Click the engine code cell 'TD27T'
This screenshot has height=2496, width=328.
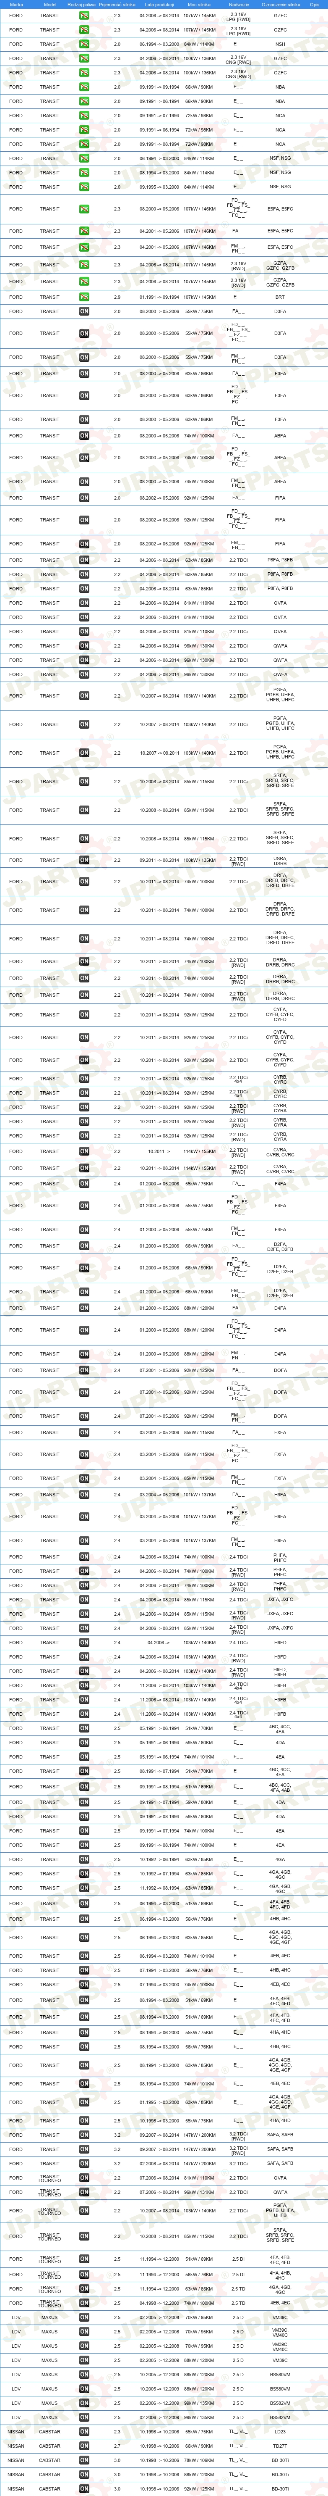pos(281,2446)
